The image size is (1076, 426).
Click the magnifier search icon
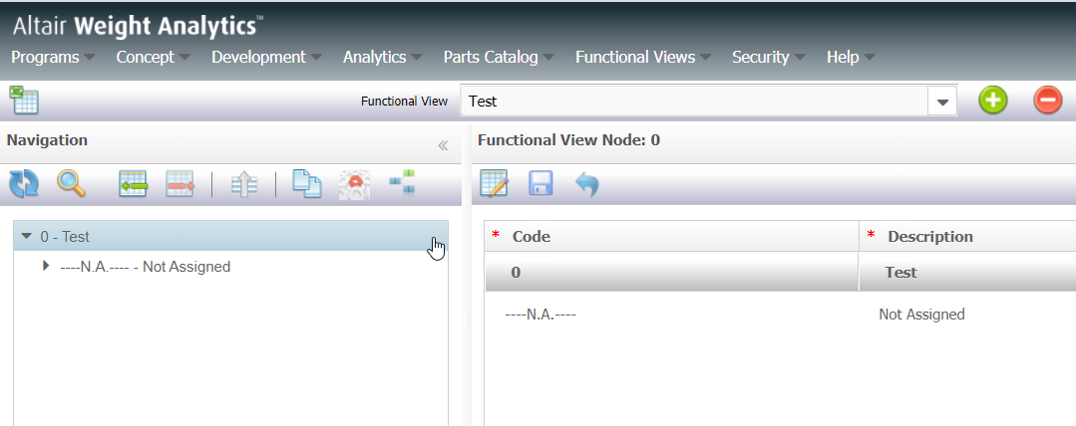(71, 184)
